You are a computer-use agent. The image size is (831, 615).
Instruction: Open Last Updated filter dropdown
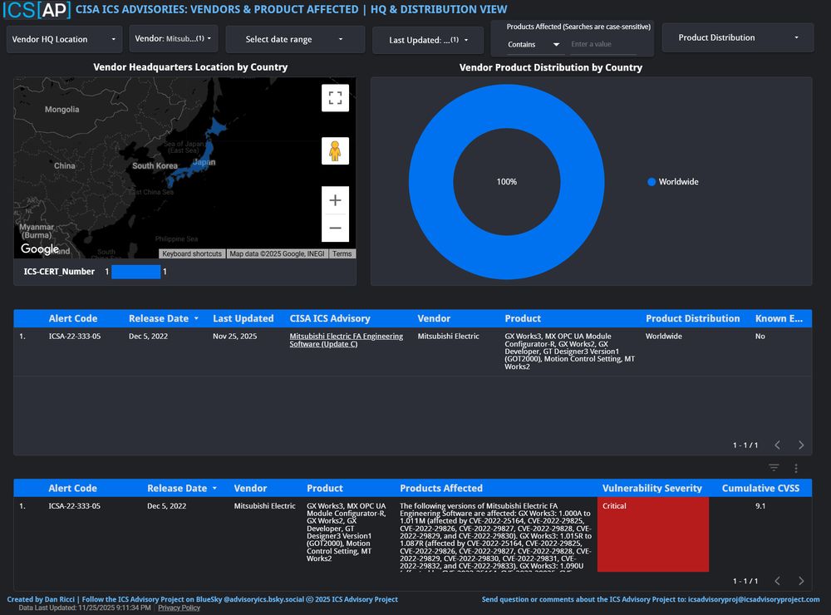(428, 40)
